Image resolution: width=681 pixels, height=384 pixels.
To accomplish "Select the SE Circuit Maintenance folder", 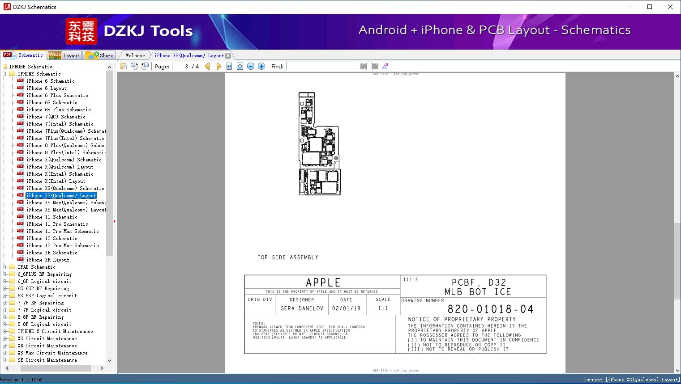I will [x=47, y=360].
